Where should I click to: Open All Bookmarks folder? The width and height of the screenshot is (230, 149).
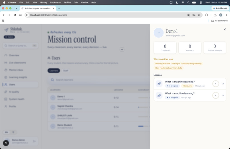pos(219,21)
